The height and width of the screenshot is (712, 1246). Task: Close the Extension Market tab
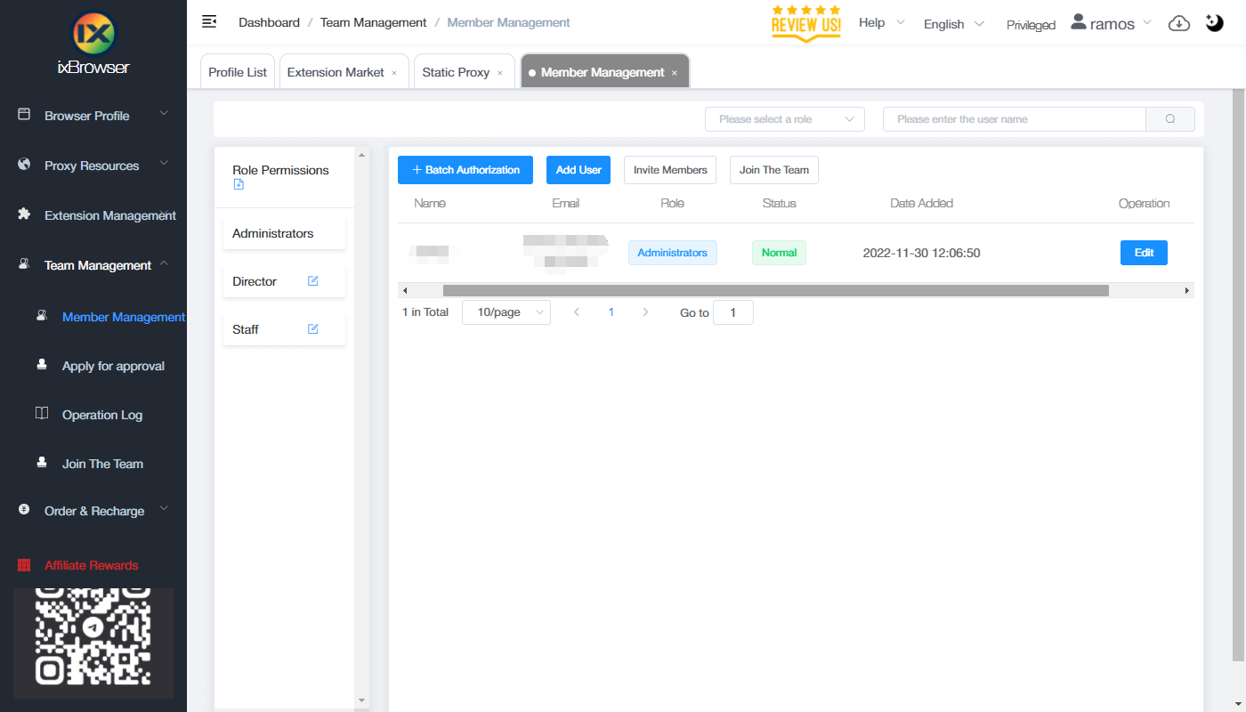click(x=394, y=73)
